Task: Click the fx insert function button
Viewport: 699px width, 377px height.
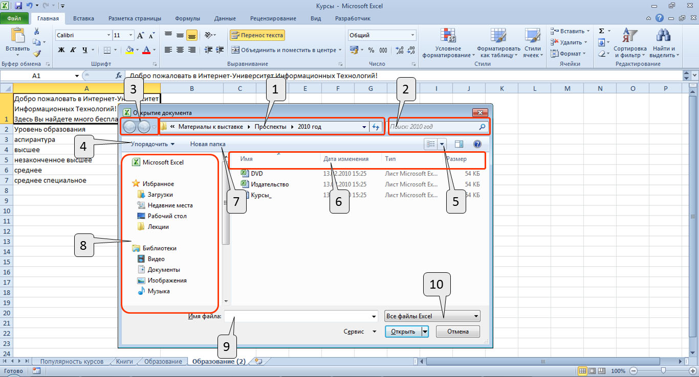Action: coord(119,76)
